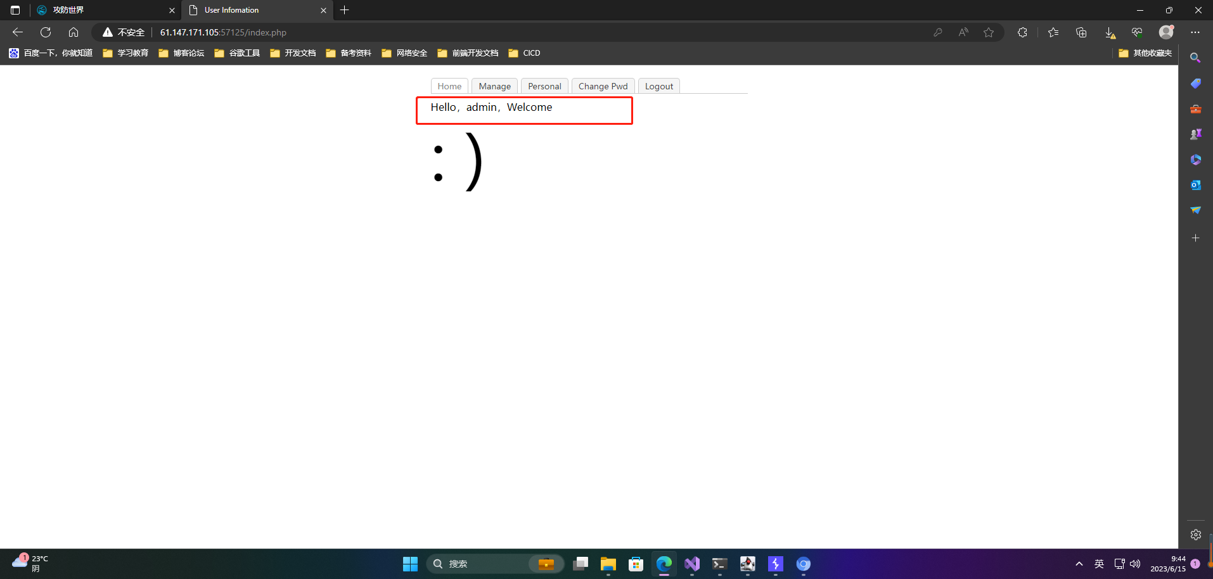Go back to previous page
The height and width of the screenshot is (579, 1213).
pyautogui.click(x=18, y=32)
